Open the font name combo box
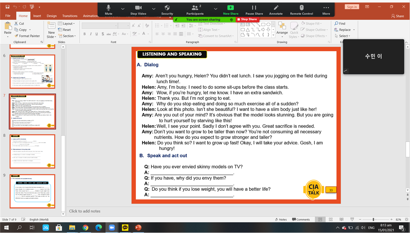 click(x=99, y=25)
